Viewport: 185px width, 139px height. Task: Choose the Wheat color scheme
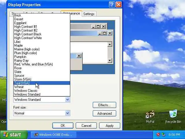[x=42, y=87]
